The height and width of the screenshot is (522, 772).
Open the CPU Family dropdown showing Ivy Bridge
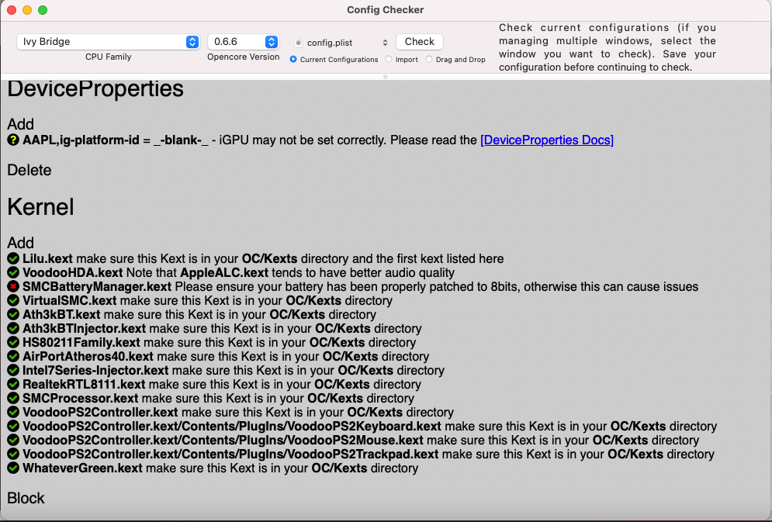(108, 42)
